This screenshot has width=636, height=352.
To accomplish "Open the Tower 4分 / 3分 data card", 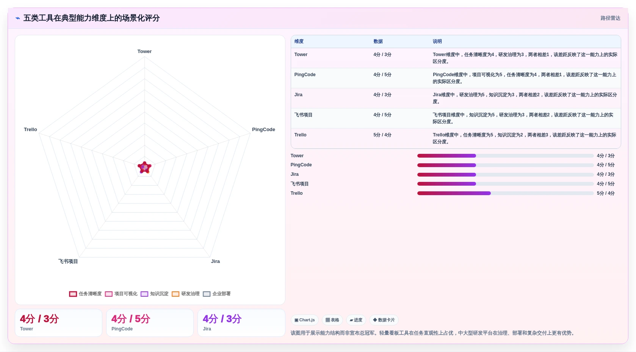I will [x=58, y=323].
